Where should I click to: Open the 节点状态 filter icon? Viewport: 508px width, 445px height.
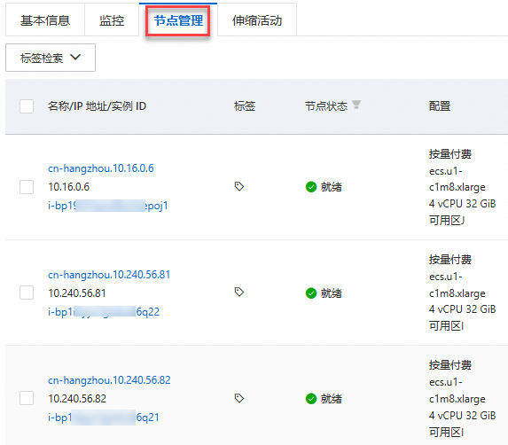click(356, 105)
